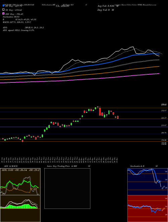Select the '200 Day = 196.49' legend text
Viewport: 168px width, 222px height.
(x=14, y=14)
